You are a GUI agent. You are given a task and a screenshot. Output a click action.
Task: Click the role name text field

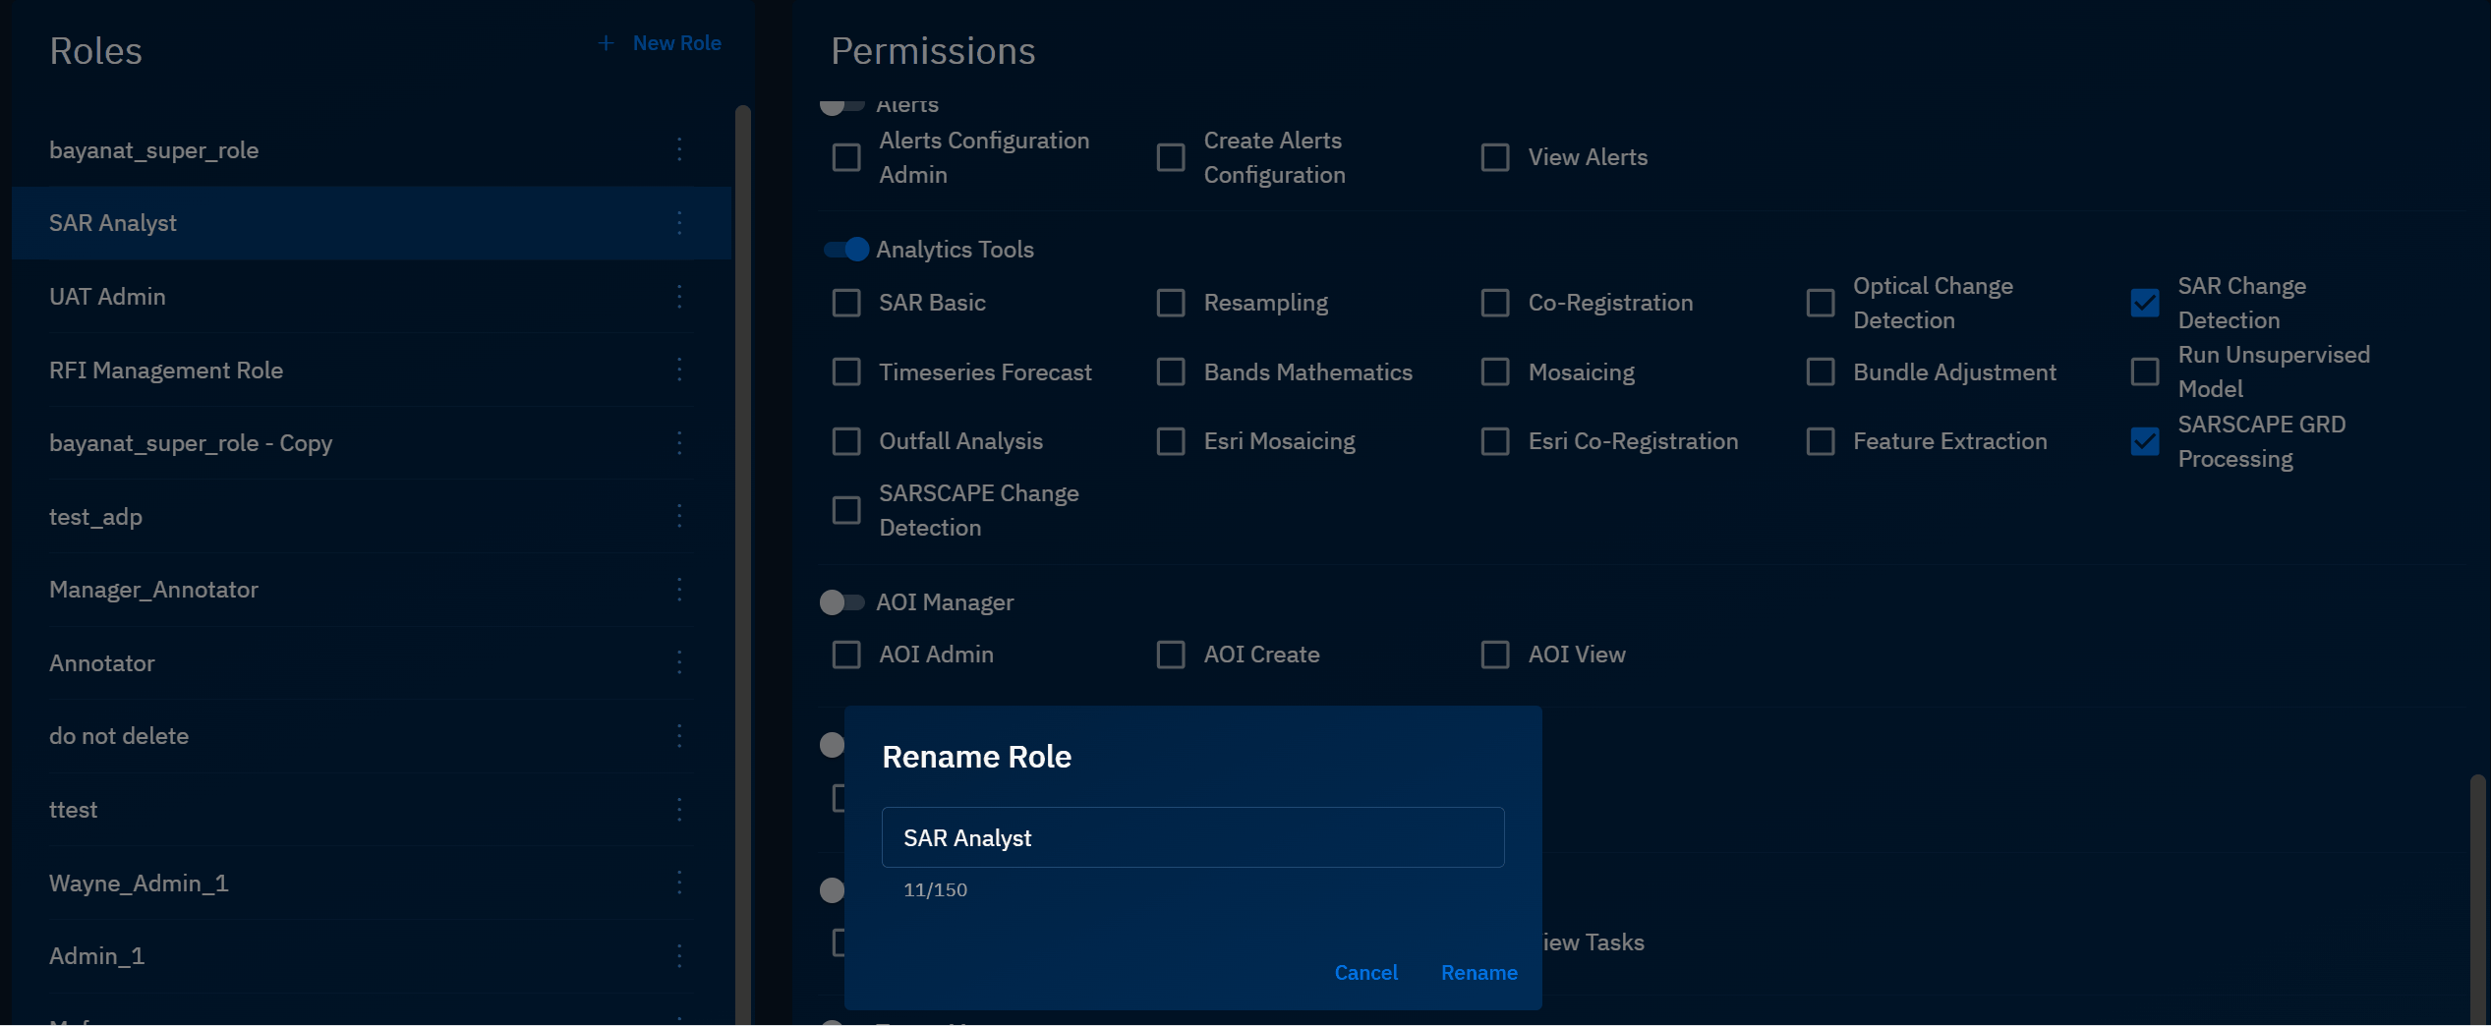pos(1191,837)
